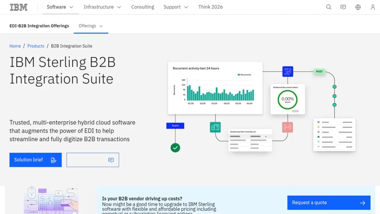Expand the Infrastructure menu
This screenshot has width=380, height=214.
(102, 7)
